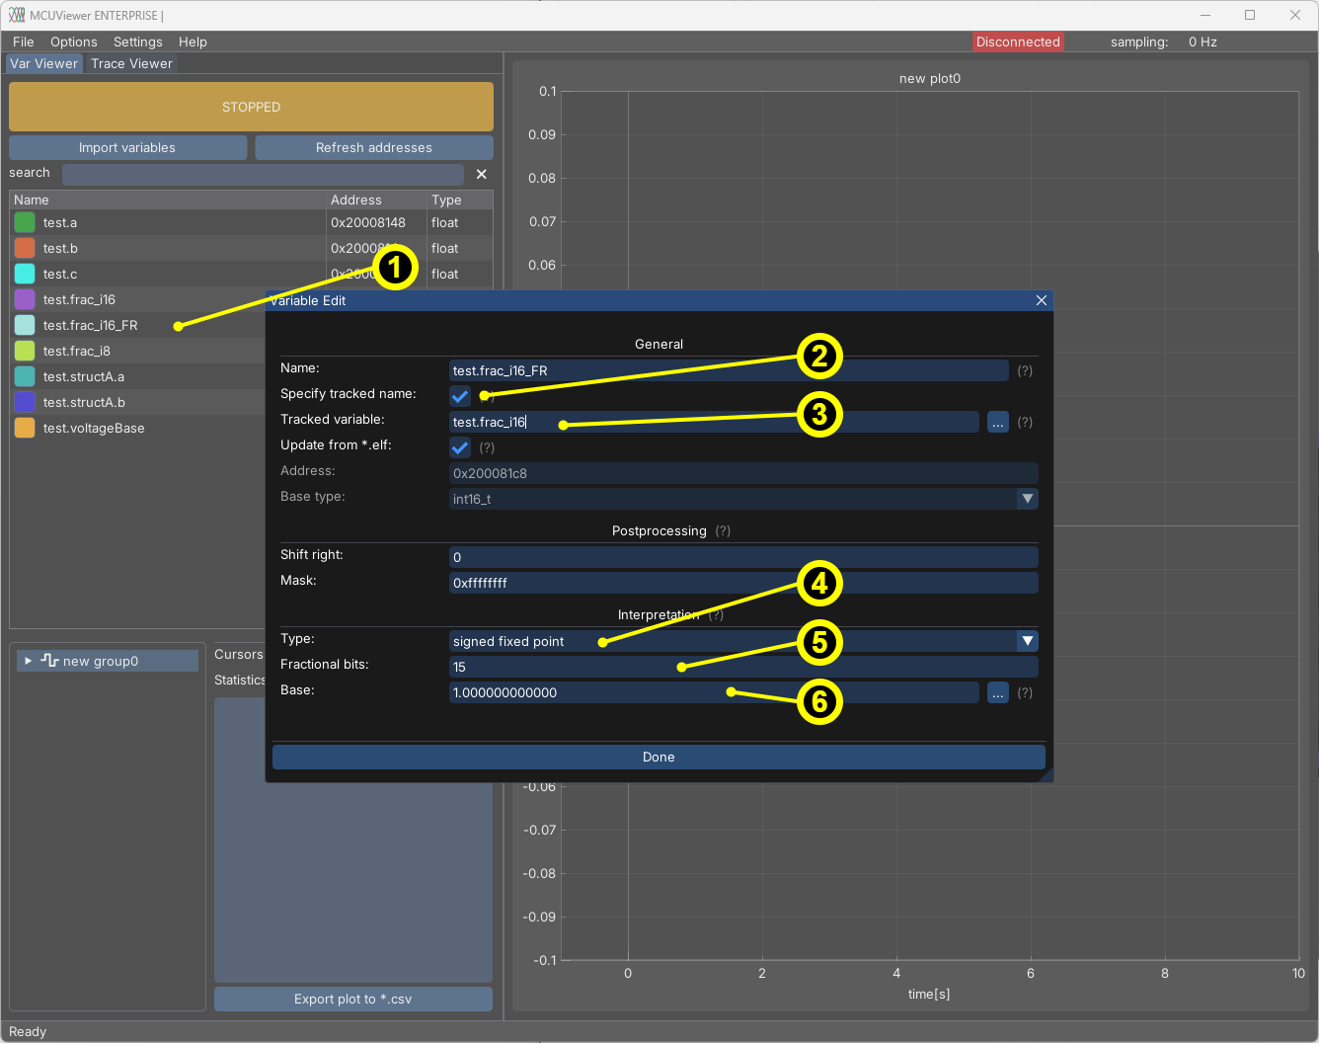Clear the search field with X icon
The width and height of the screenshot is (1320, 1045).
pos(482,175)
